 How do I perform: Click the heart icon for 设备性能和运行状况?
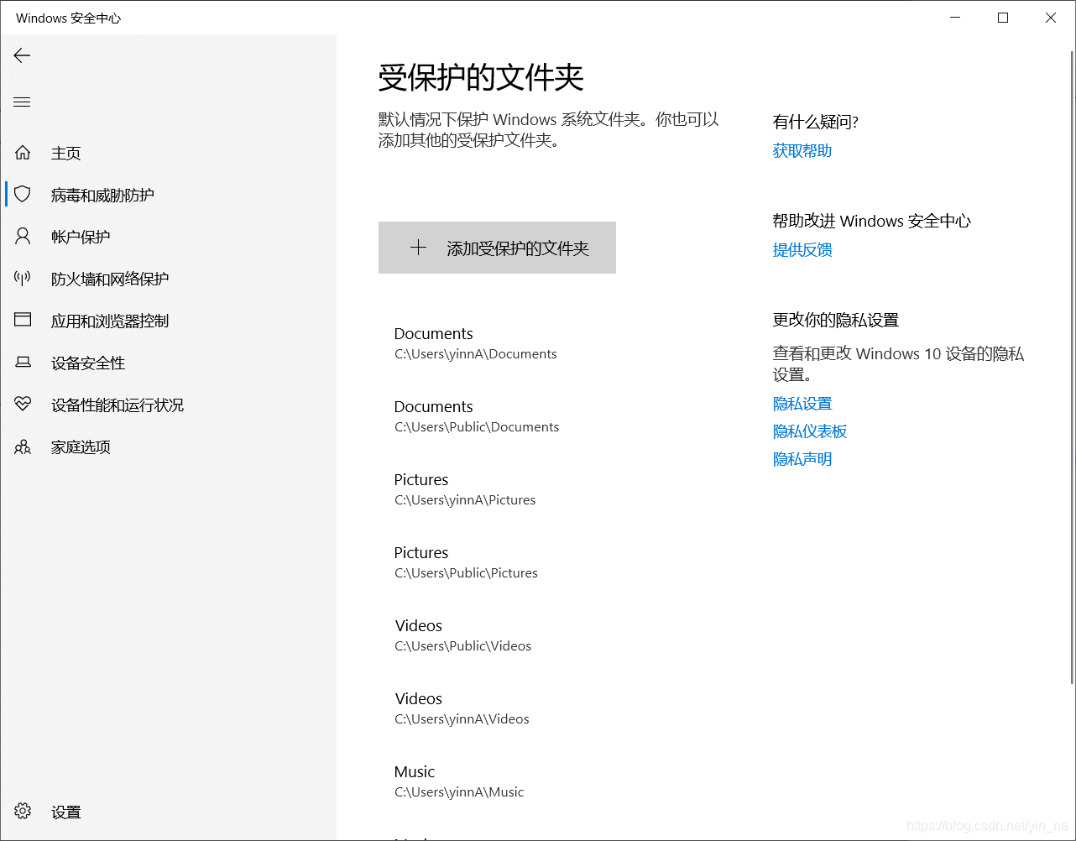[x=23, y=405]
